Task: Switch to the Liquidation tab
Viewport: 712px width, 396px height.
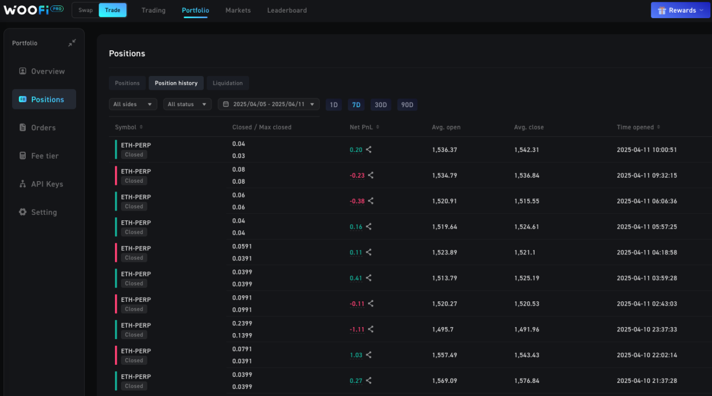Action: pyautogui.click(x=228, y=83)
